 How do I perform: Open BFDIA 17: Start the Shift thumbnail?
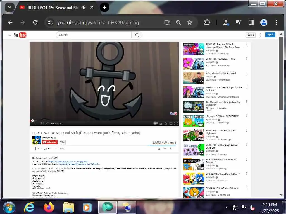194,49
